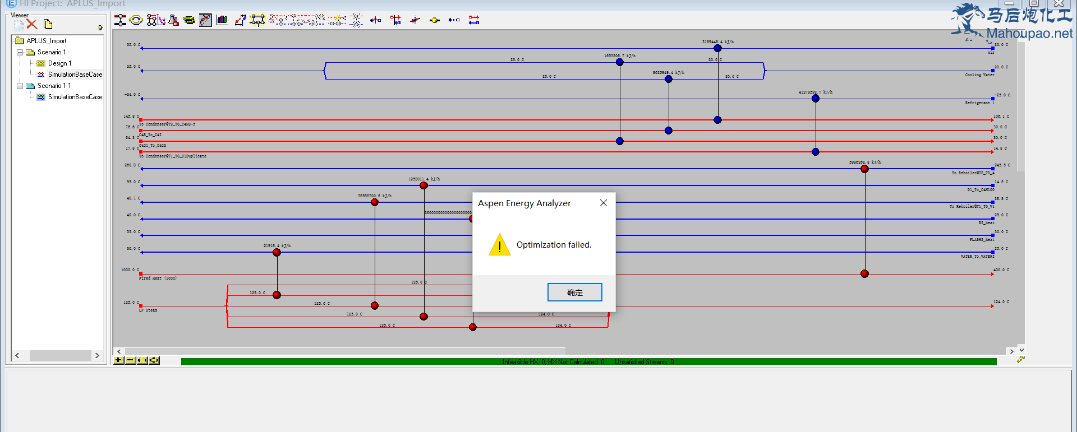Select the 38588700.6 kJ/h red exchanger node
This screenshot has width=1077, height=432.
(375, 202)
